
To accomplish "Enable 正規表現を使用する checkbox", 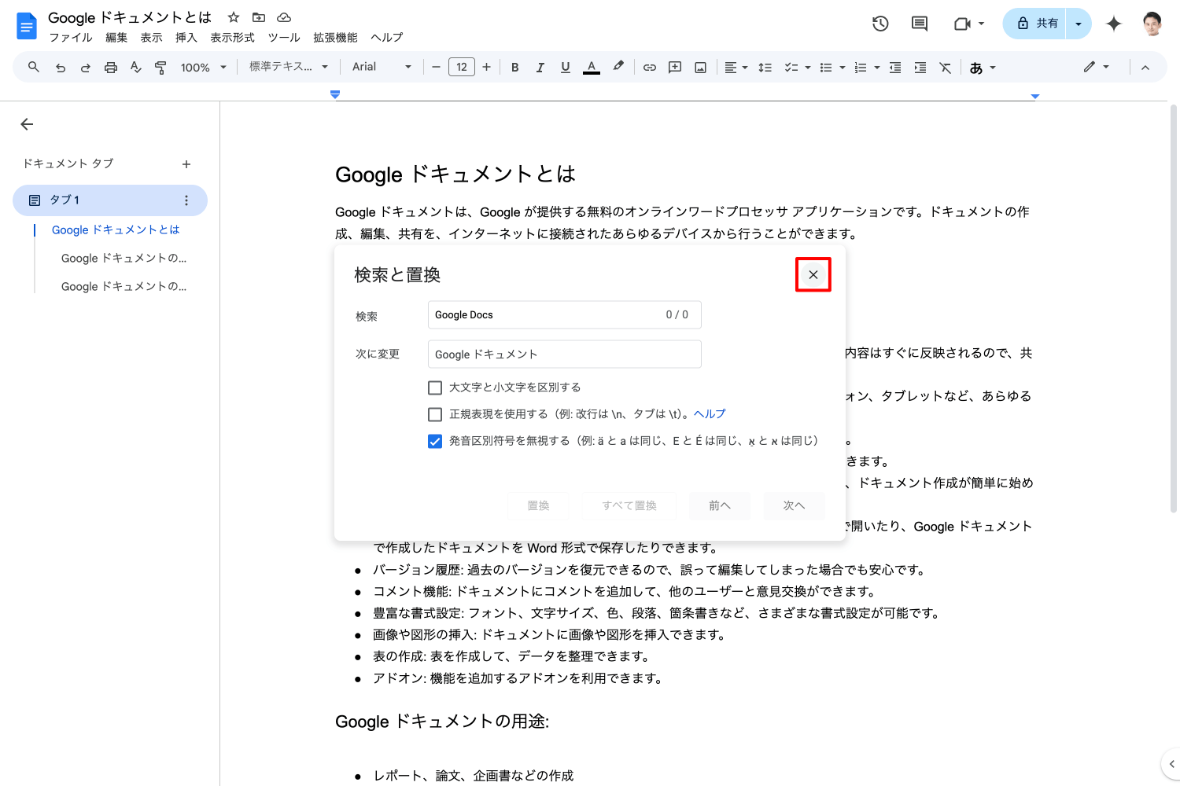I will click(x=435, y=414).
